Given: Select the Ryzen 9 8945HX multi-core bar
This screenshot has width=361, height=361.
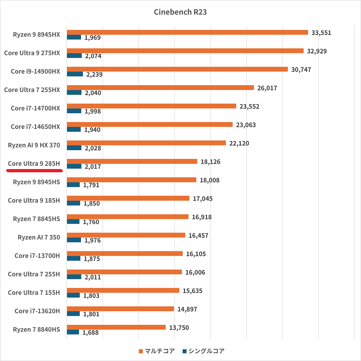Looking at the screenshot, I should click(187, 33).
